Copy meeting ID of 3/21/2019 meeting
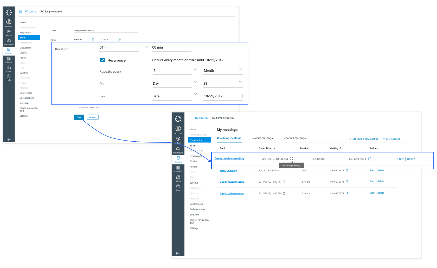 (347, 193)
